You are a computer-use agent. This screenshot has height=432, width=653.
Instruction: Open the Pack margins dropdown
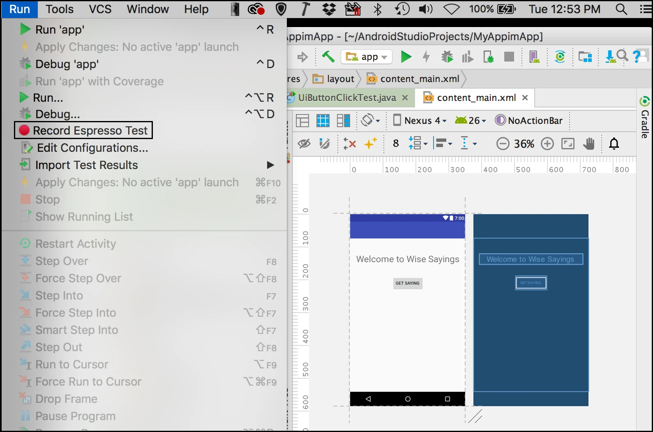pos(418,144)
